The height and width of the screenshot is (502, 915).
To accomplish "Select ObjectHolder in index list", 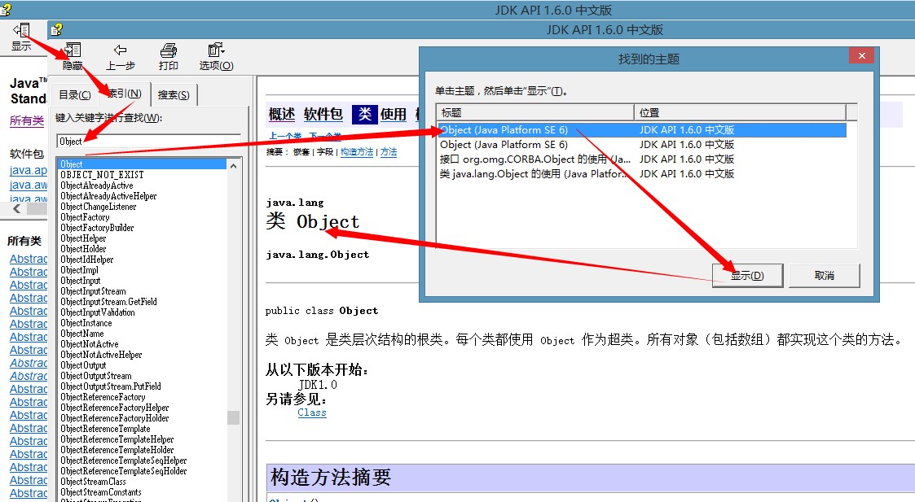I will coord(83,248).
